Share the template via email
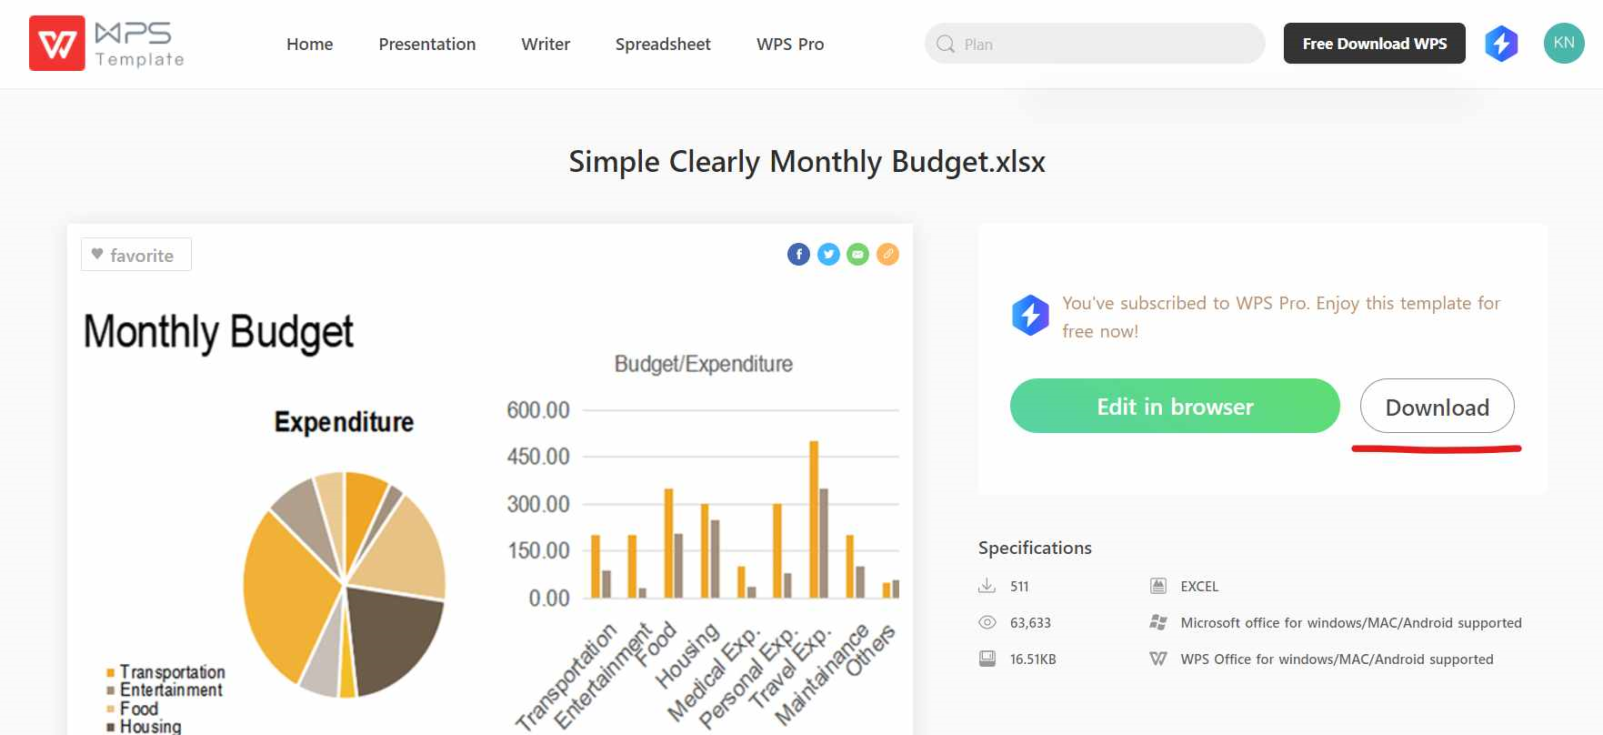 coord(857,255)
